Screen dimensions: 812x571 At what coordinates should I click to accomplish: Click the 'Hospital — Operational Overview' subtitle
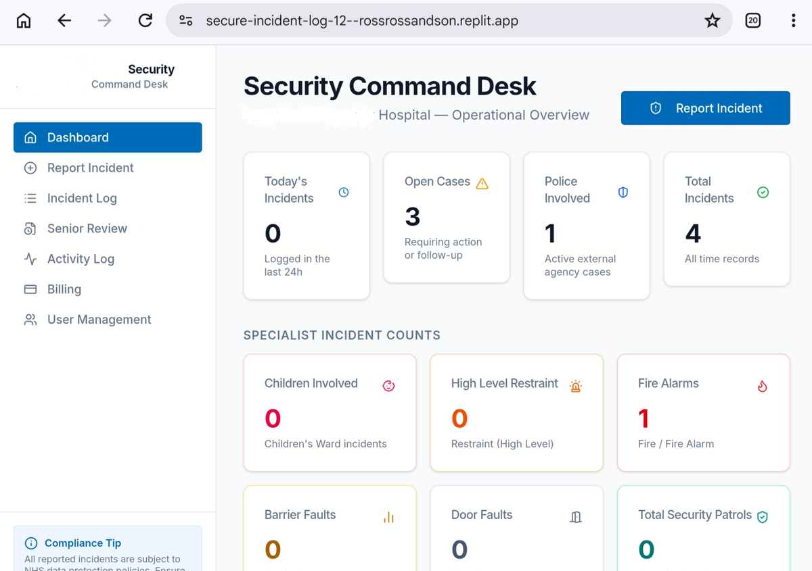pyautogui.click(x=484, y=115)
